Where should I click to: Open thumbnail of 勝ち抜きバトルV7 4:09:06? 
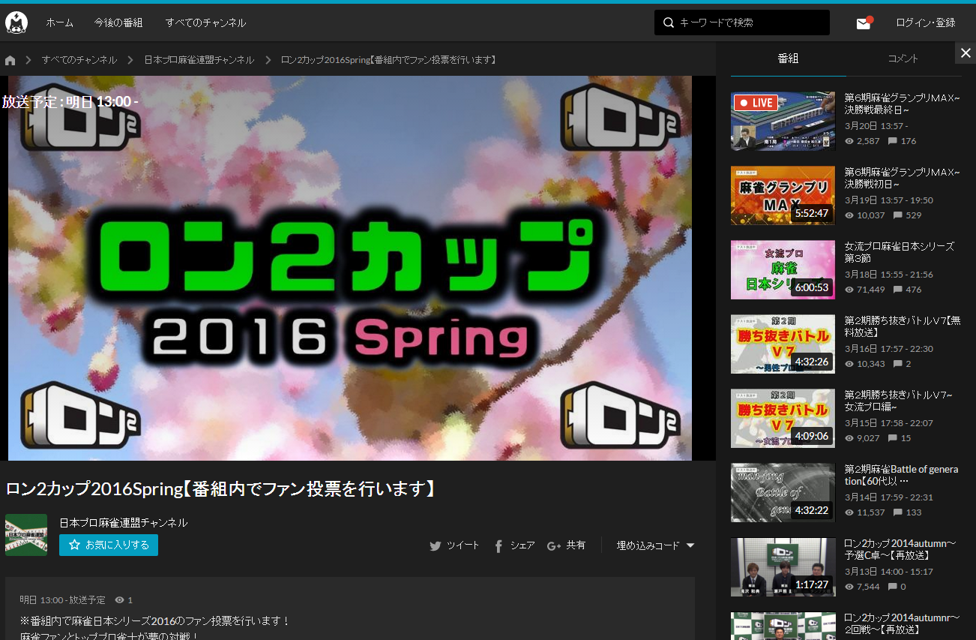coord(783,418)
